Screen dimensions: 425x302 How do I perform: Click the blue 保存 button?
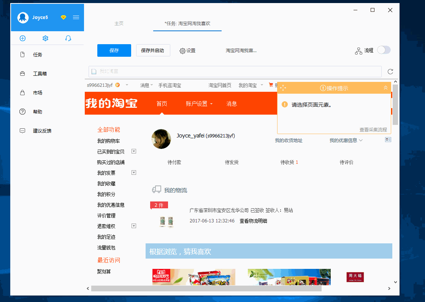point(114,51)
